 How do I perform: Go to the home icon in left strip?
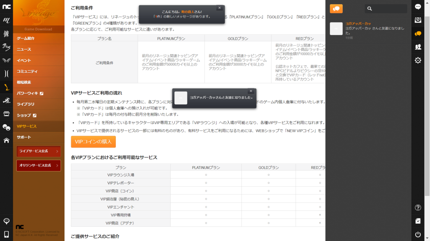[6, 141]
